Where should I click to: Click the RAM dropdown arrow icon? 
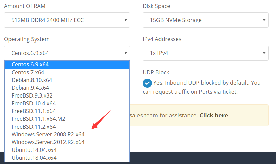[126, 20]
